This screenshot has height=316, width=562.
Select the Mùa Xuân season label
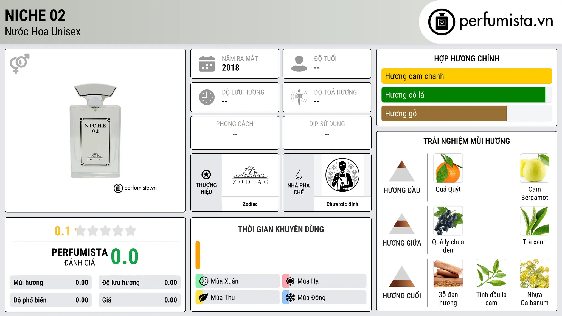coord(224,281)
